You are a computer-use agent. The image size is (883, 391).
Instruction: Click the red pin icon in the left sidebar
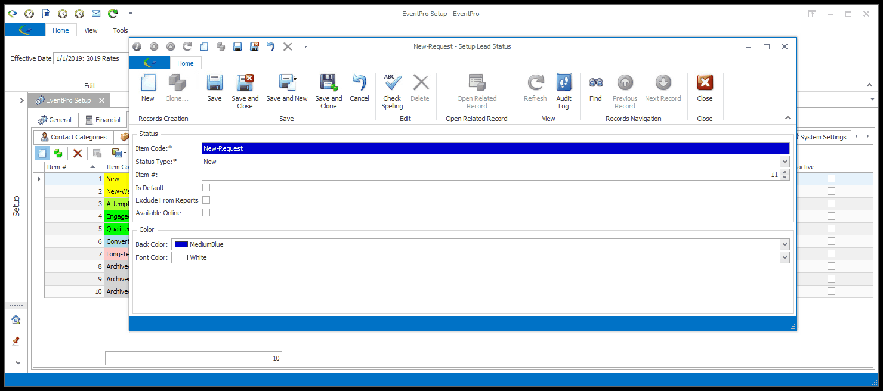pyautogui.click(x=16, y=341)
